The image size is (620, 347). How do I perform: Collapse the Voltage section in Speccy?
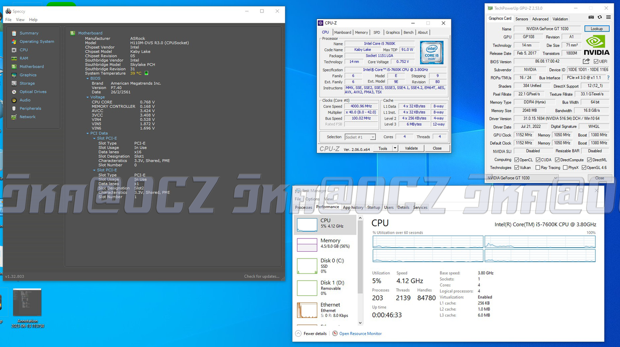(88, 97)
